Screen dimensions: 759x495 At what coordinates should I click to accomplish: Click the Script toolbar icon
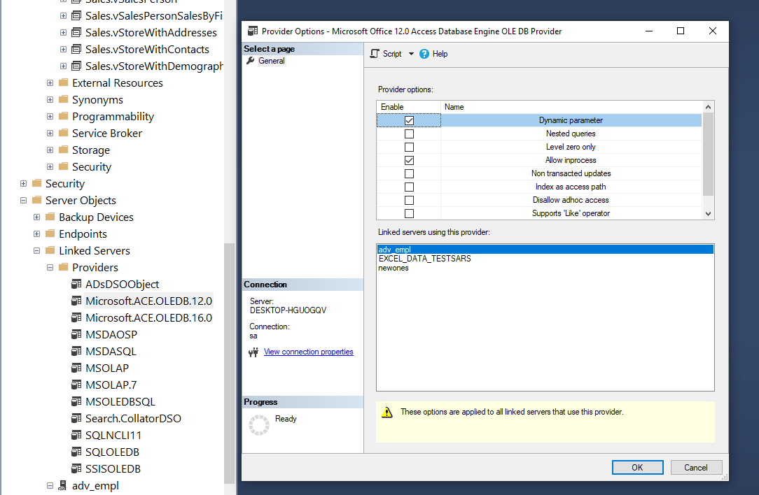pos(375,53)
